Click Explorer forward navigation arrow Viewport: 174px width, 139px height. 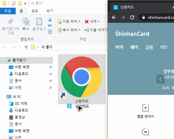point(14,47)
